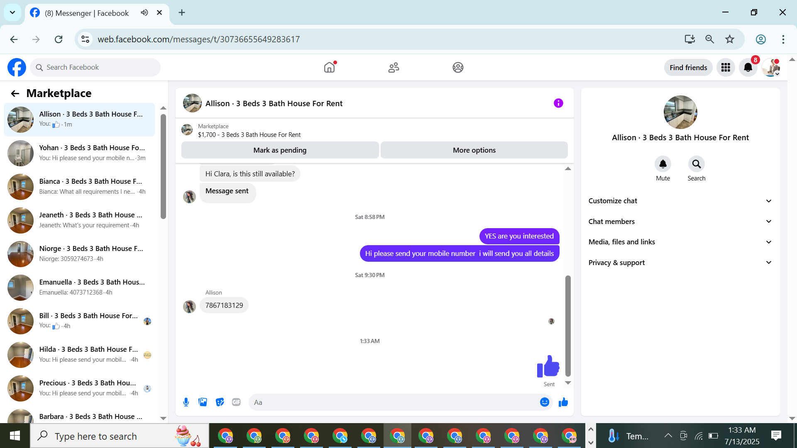Bookmark this page with the star
Viewport: 797px width, 448px height.
pos(729,39)
